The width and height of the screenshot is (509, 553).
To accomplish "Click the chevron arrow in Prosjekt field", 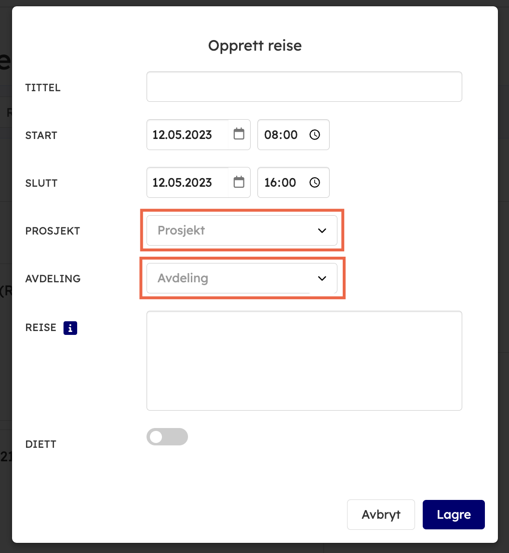I will coord(322,231).
